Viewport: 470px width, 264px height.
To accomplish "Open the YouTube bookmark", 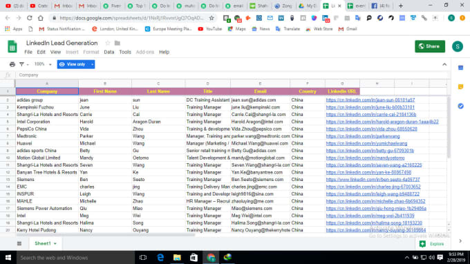I will (210, 29).
